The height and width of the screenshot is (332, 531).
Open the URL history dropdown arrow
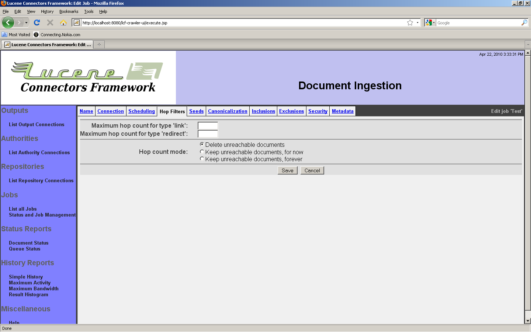pos(417,23)
